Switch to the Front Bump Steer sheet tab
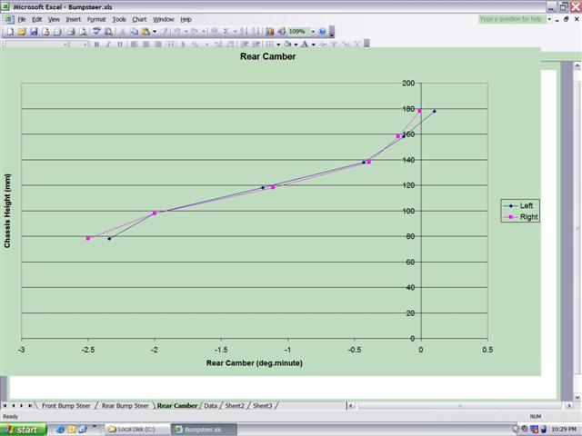 click(x=66, y=406)
